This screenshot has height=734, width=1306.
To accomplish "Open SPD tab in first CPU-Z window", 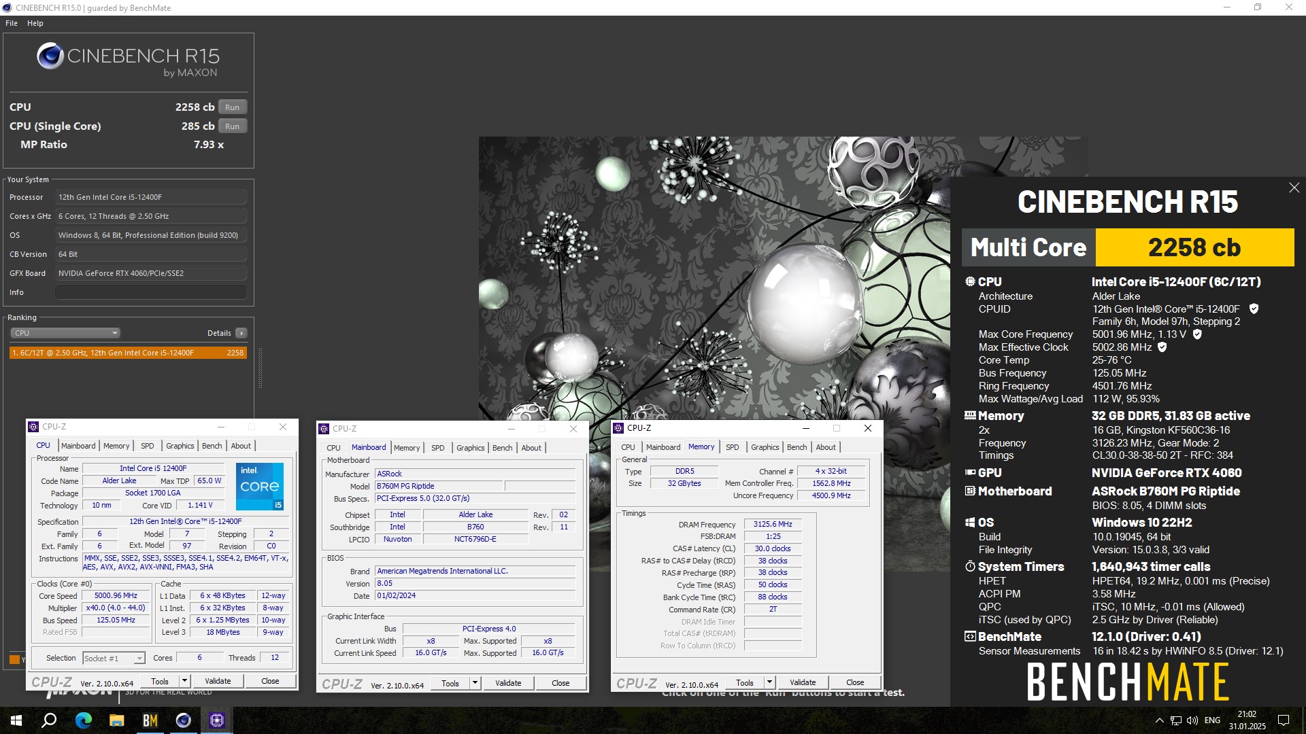I will (x=148, y=446).
